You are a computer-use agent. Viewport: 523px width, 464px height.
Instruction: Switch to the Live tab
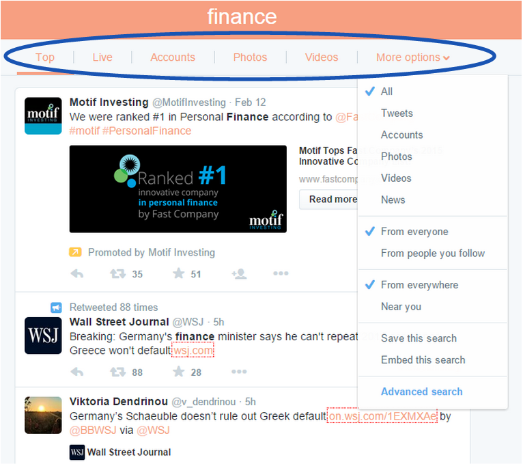tap(102, 57)
